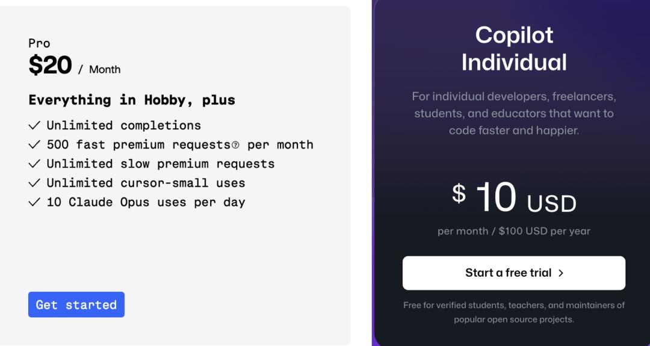Click the Month label next to $20
The image size is (650, 346).
tap(105, 70)
